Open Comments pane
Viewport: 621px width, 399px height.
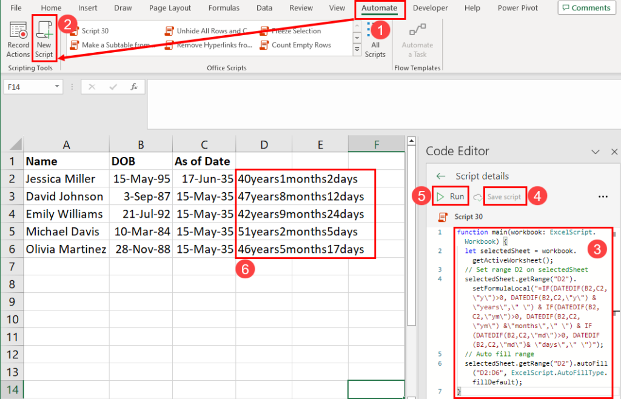pos(586,8)
